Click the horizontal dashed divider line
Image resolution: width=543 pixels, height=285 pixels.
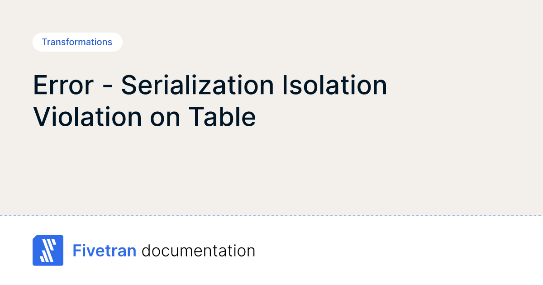(x=271, y=215)
